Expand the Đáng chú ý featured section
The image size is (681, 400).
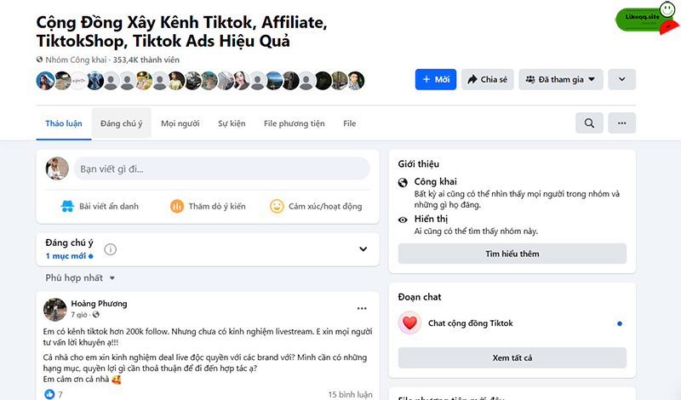click(x=363, y=249)
